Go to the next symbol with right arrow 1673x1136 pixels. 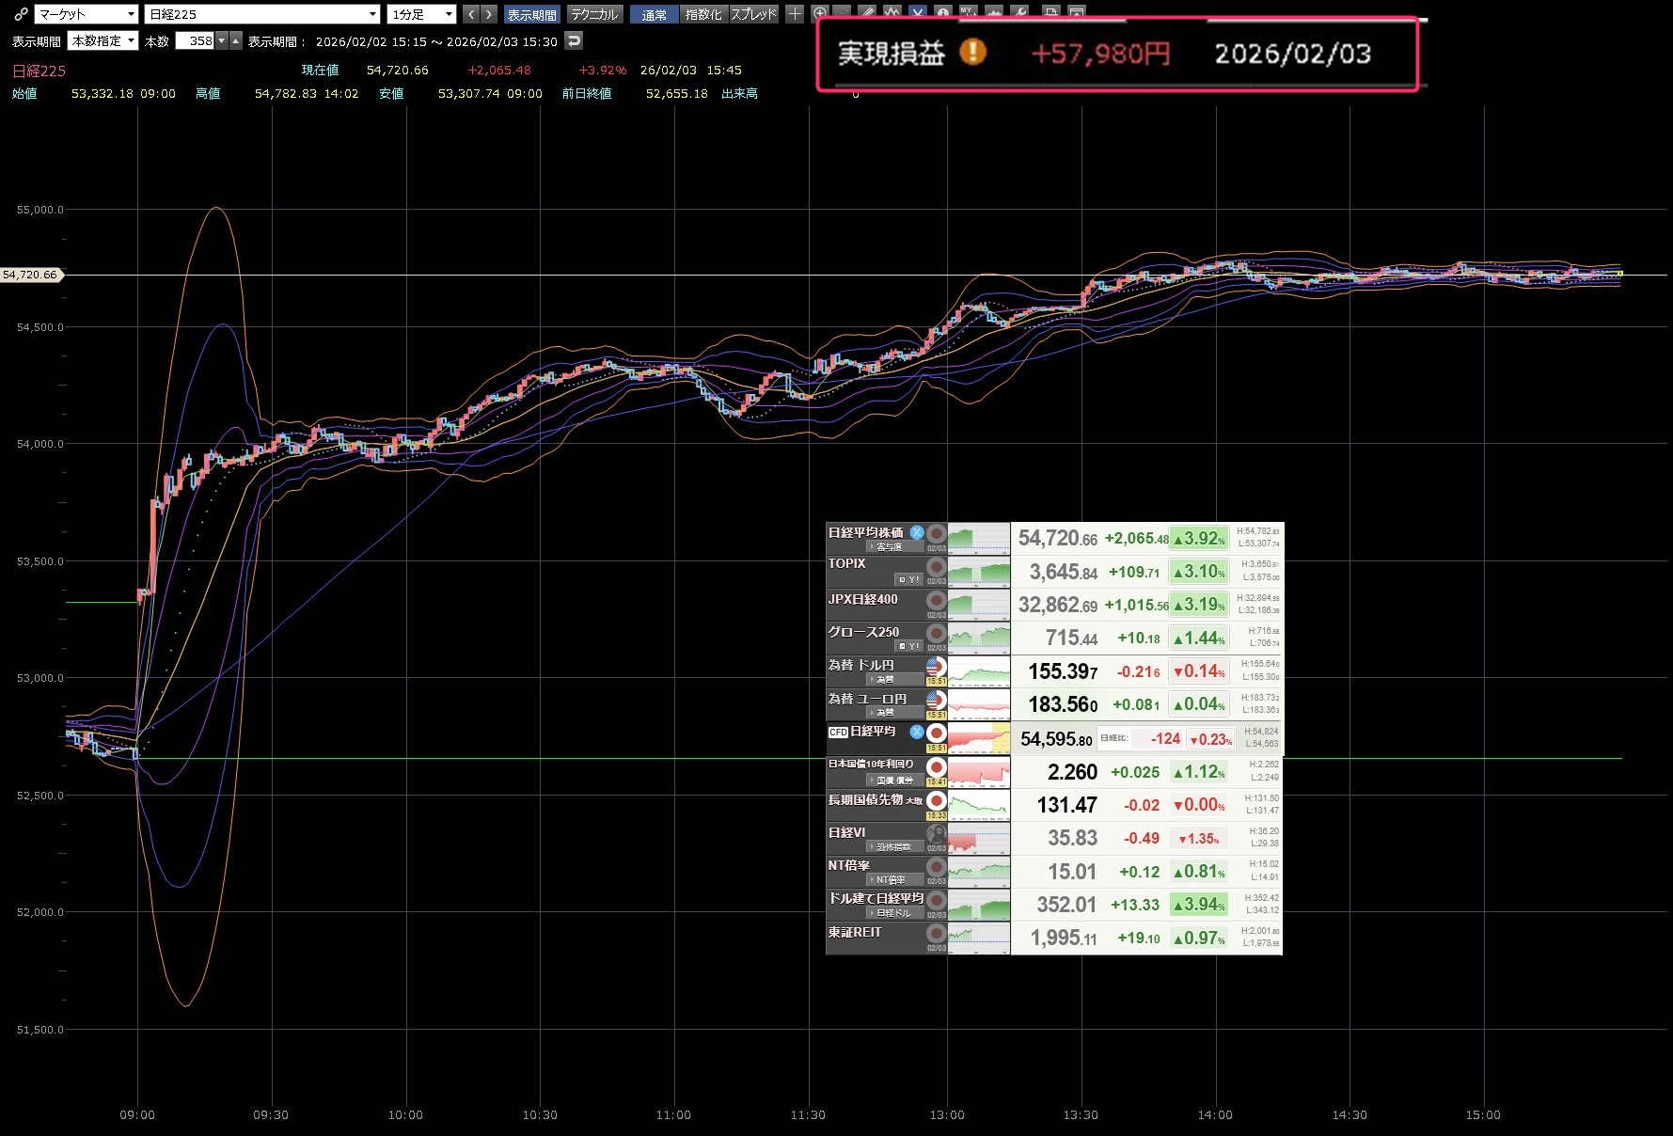pyautogui.click(x=488, y=14)
